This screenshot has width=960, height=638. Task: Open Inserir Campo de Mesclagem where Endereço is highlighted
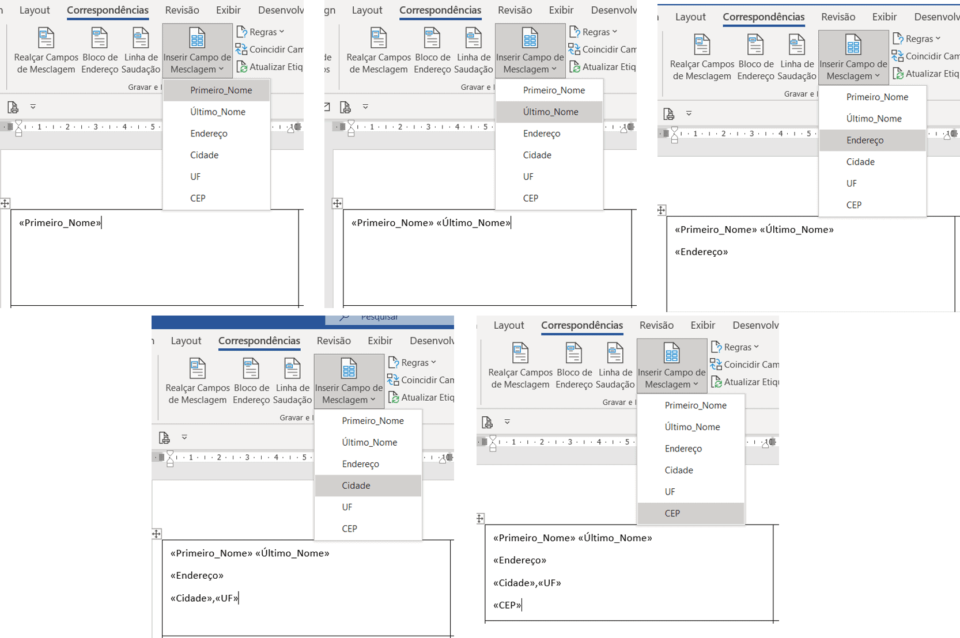pyautogui.click(x=853, y=58)
